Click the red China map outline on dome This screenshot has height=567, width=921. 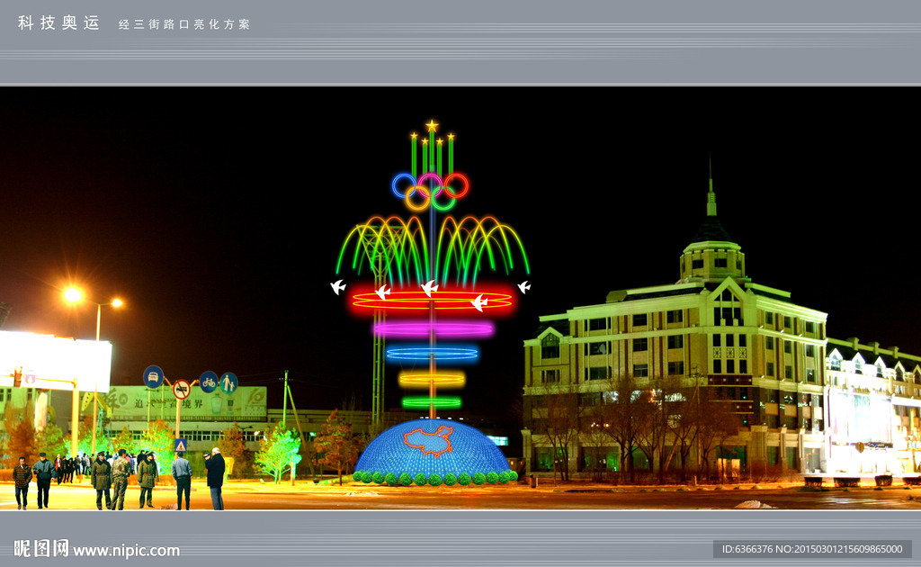pyautogui.click(x=428, y=440)
